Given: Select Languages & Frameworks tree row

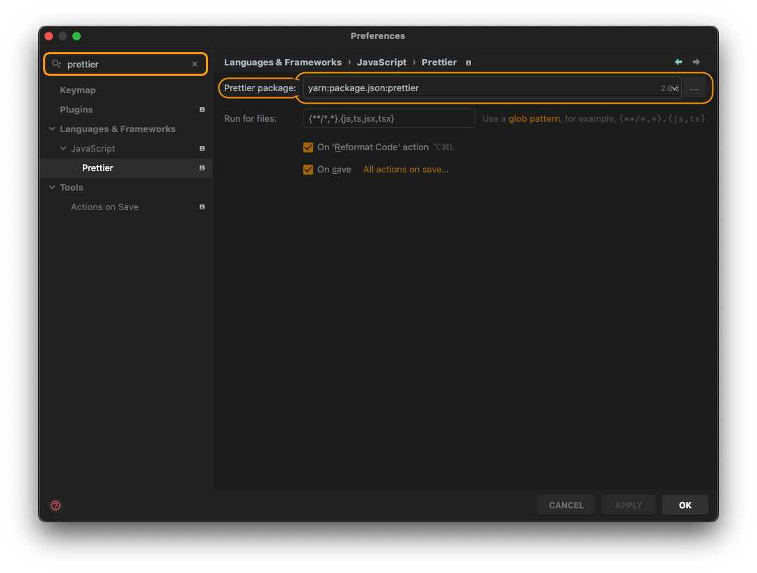Looking at the screenshot, I should [126, 129].
